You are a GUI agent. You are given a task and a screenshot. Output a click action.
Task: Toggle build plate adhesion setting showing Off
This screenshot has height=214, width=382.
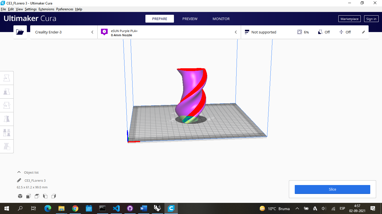pos(345,32)
